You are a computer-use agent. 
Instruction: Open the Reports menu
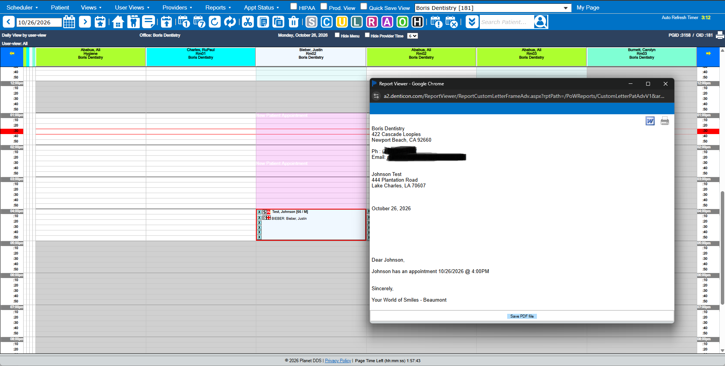click(218, 8)
